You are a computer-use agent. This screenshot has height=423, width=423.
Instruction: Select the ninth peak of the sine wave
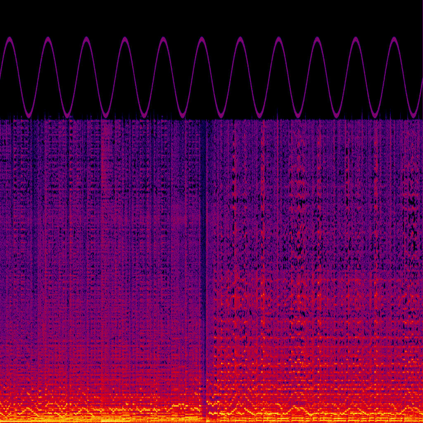317,39
